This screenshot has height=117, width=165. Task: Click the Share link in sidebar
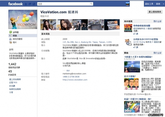11,92
